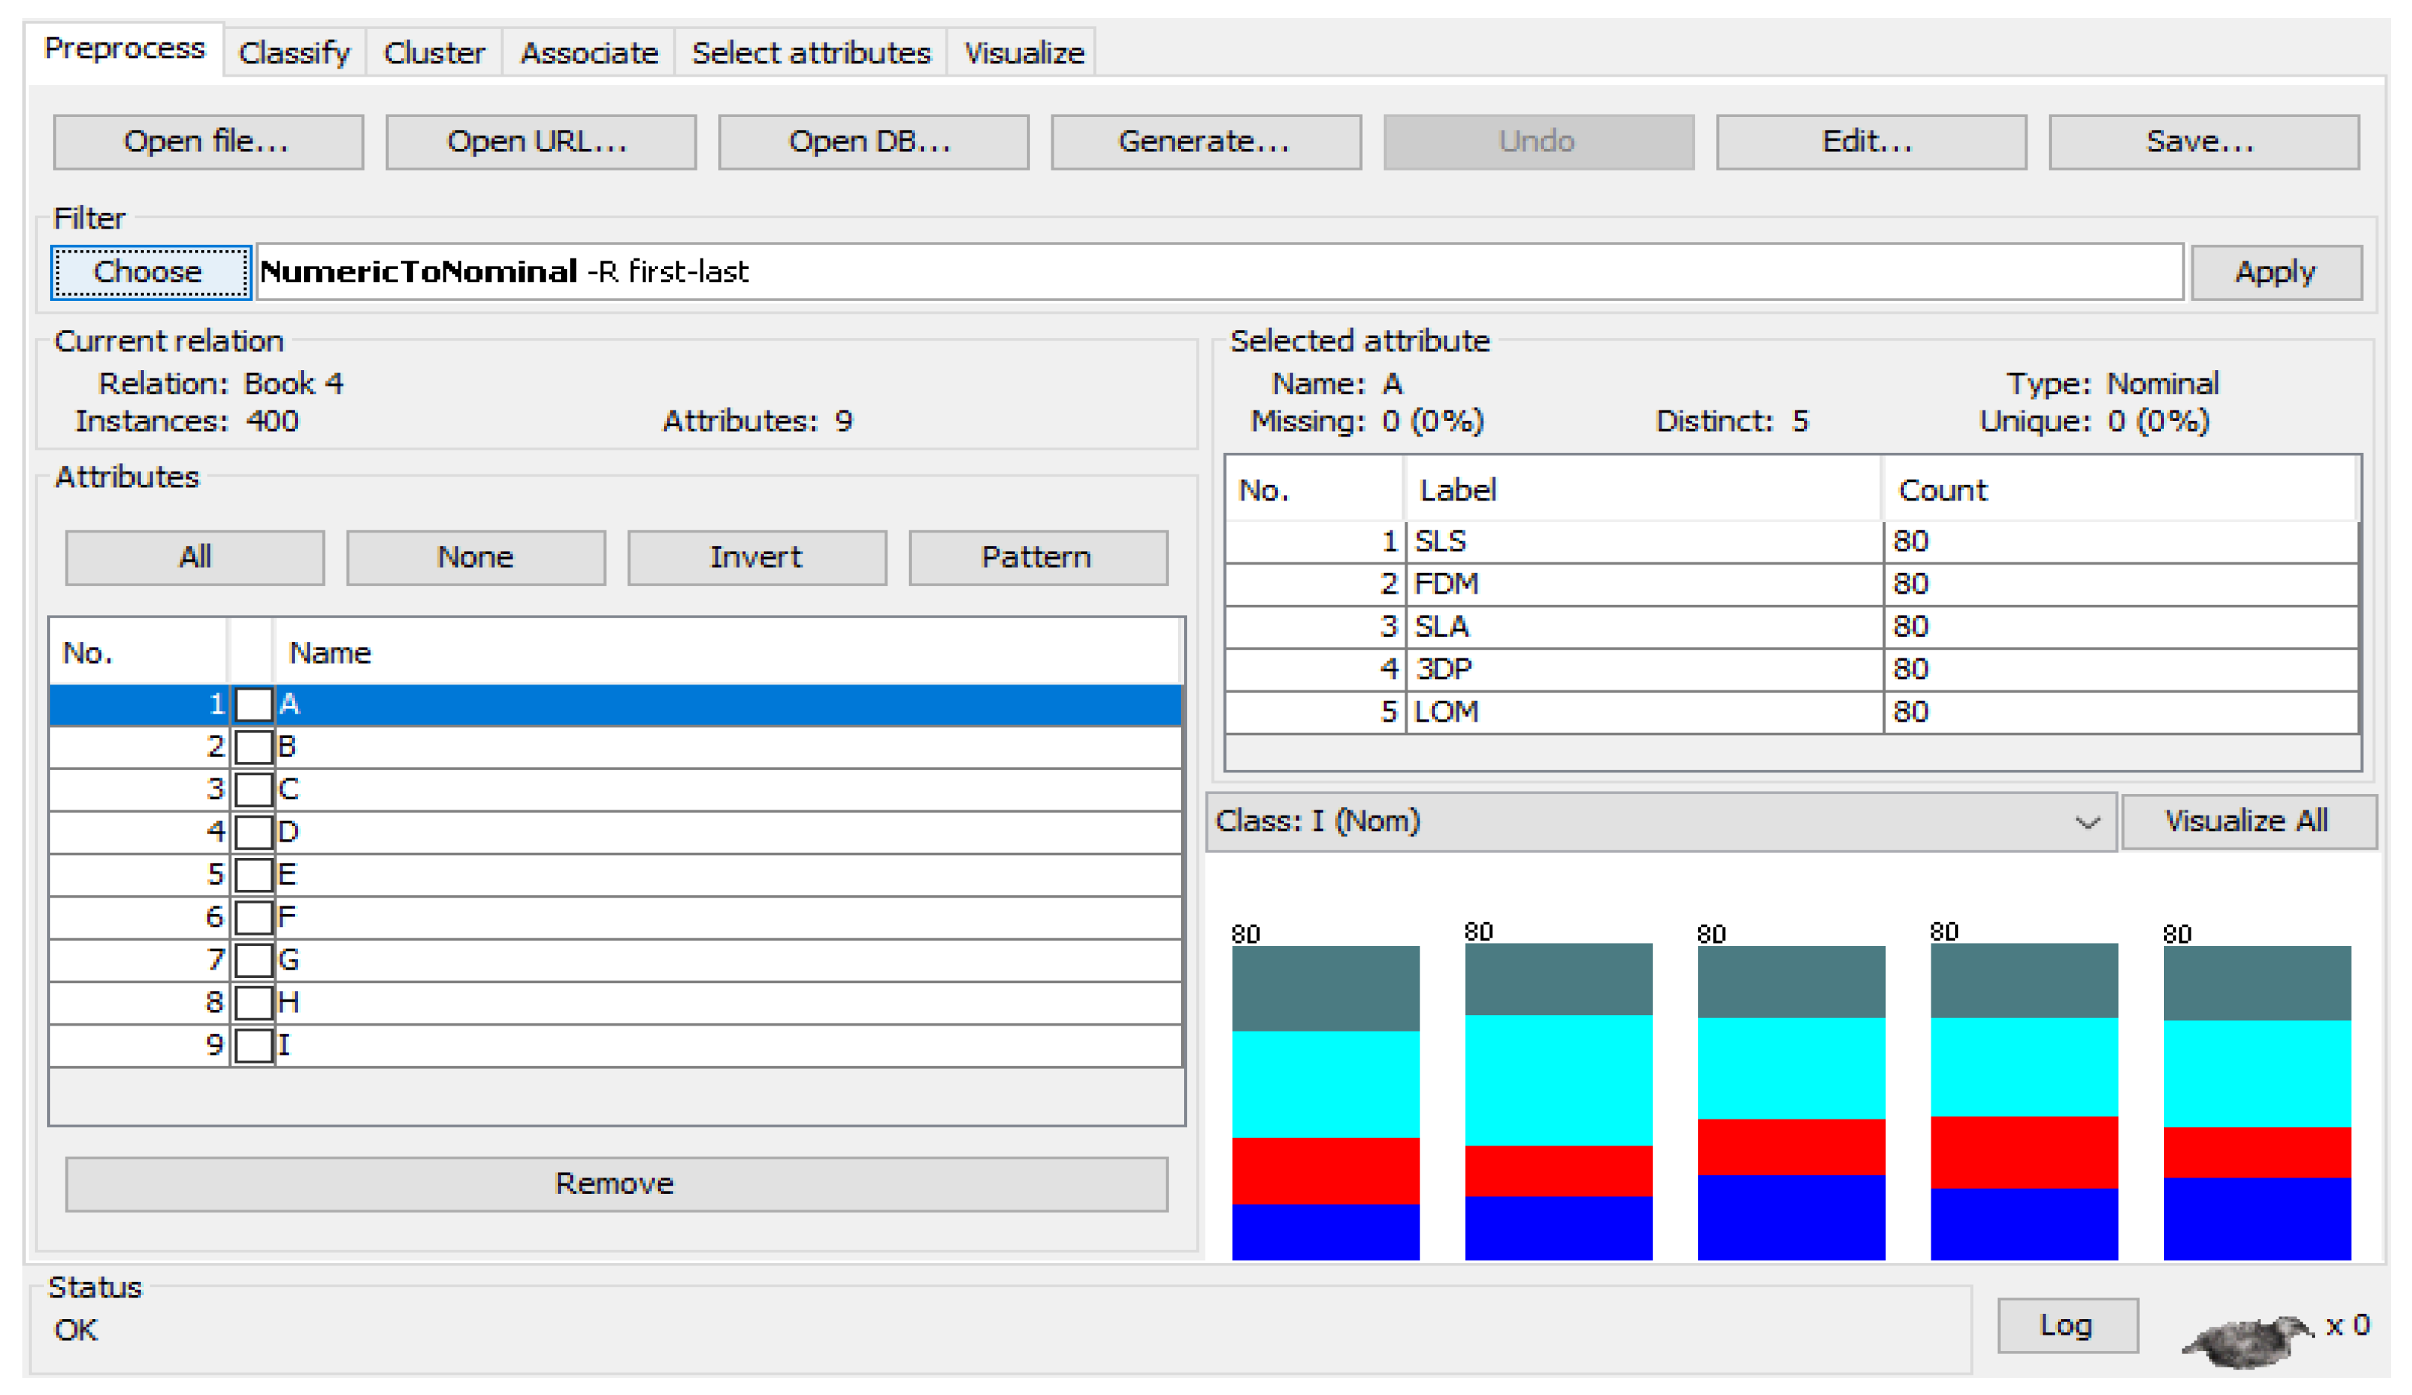Open the Log window button
The height and width of the screenshot is (1395, 2412).
(x=2066, y=1325)
